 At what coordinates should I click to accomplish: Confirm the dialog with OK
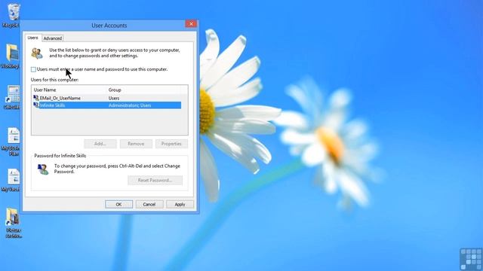pos(119,204)
